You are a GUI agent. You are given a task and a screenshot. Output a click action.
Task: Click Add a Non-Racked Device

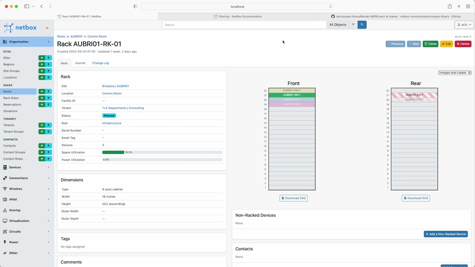click(x=446, y=234)
